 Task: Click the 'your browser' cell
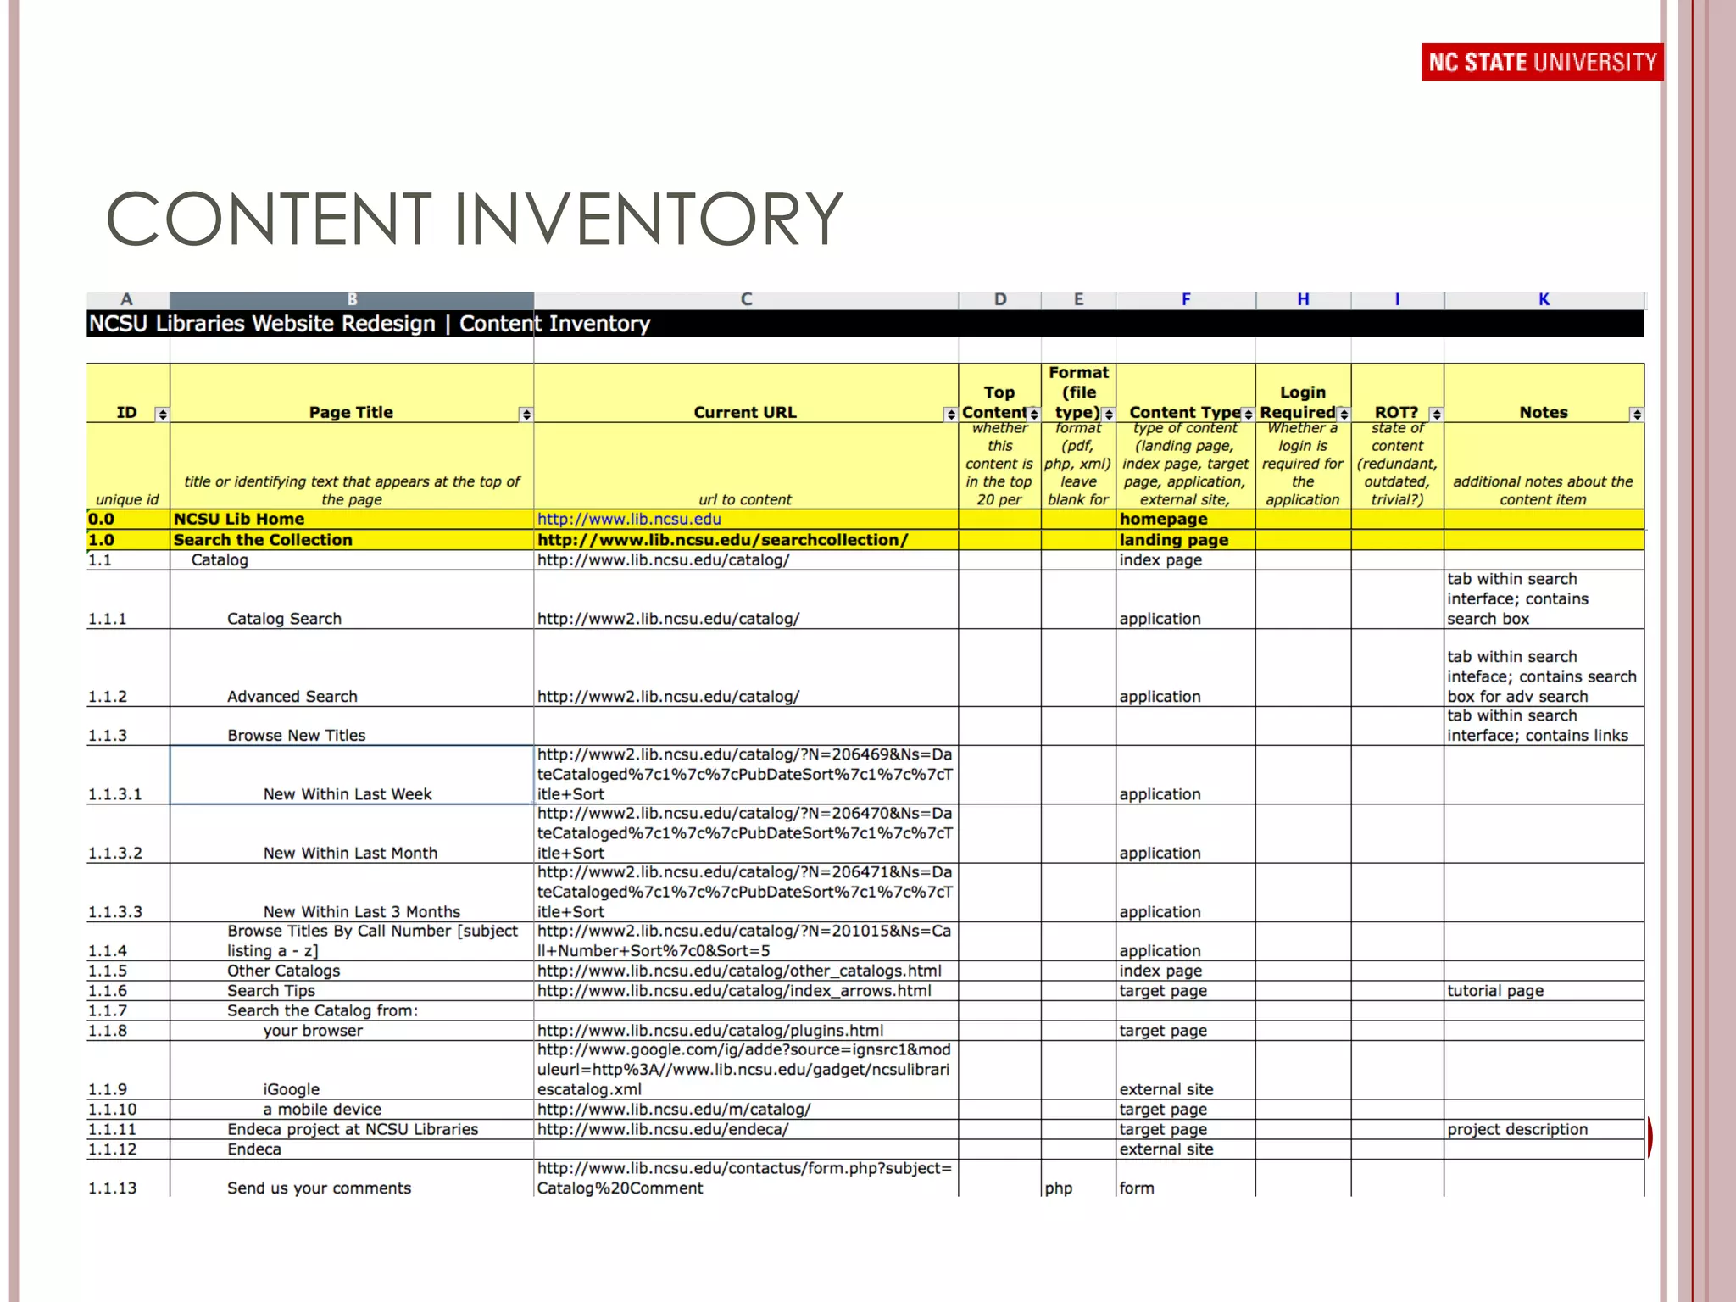pos(352,1031)
